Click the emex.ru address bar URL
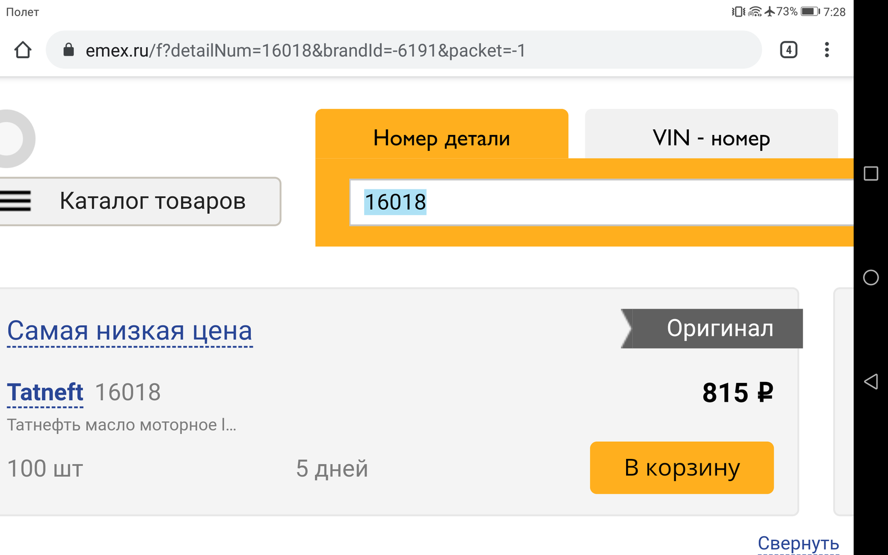 pyautogui.click(x=305, y=51)
